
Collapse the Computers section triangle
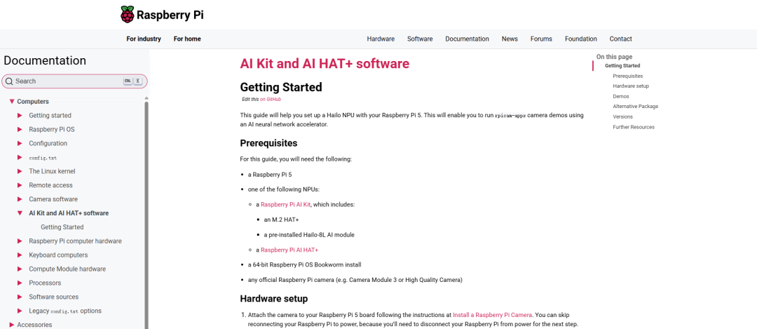(x=12, y=102)
